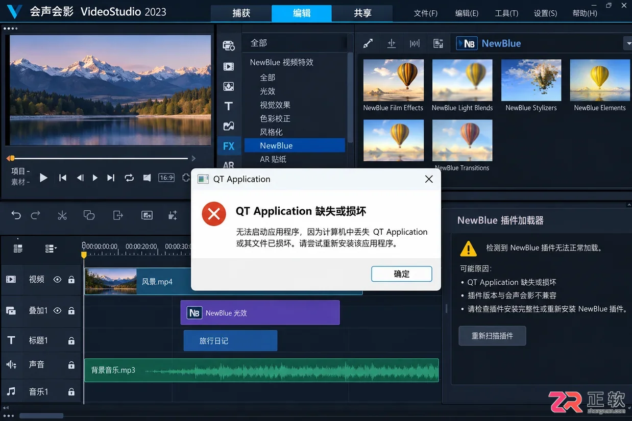Click the 重新扫描插件 button
632x421 pixels.
492,336
